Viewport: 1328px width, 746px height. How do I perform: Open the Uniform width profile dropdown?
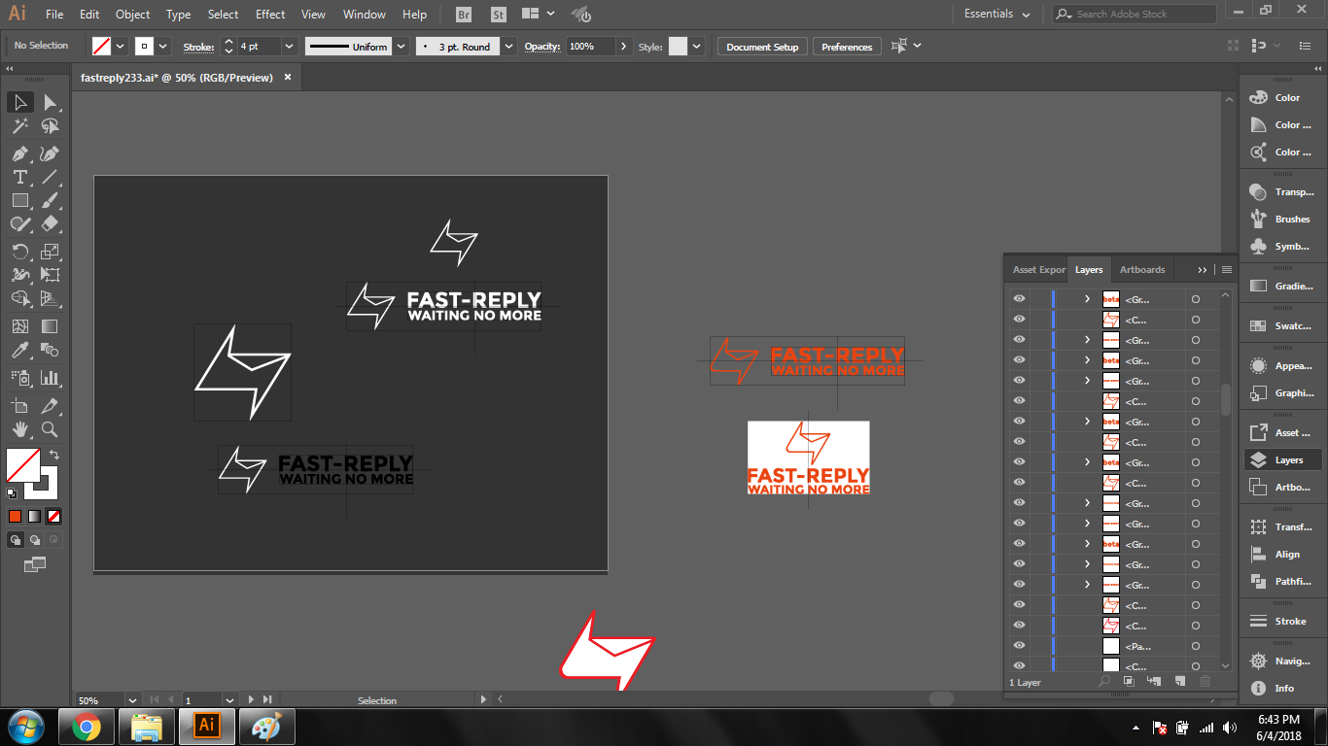click(400, 47)
